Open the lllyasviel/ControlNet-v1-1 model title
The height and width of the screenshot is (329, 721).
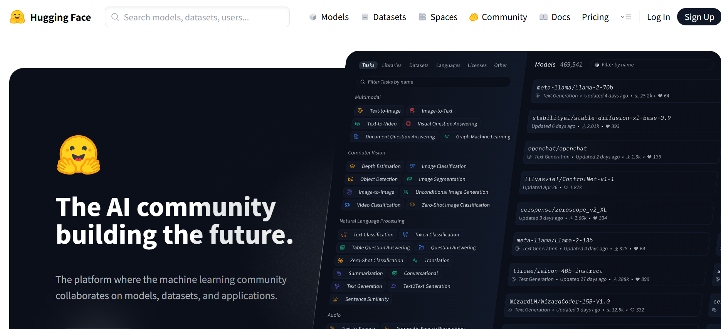click(569, 179)
